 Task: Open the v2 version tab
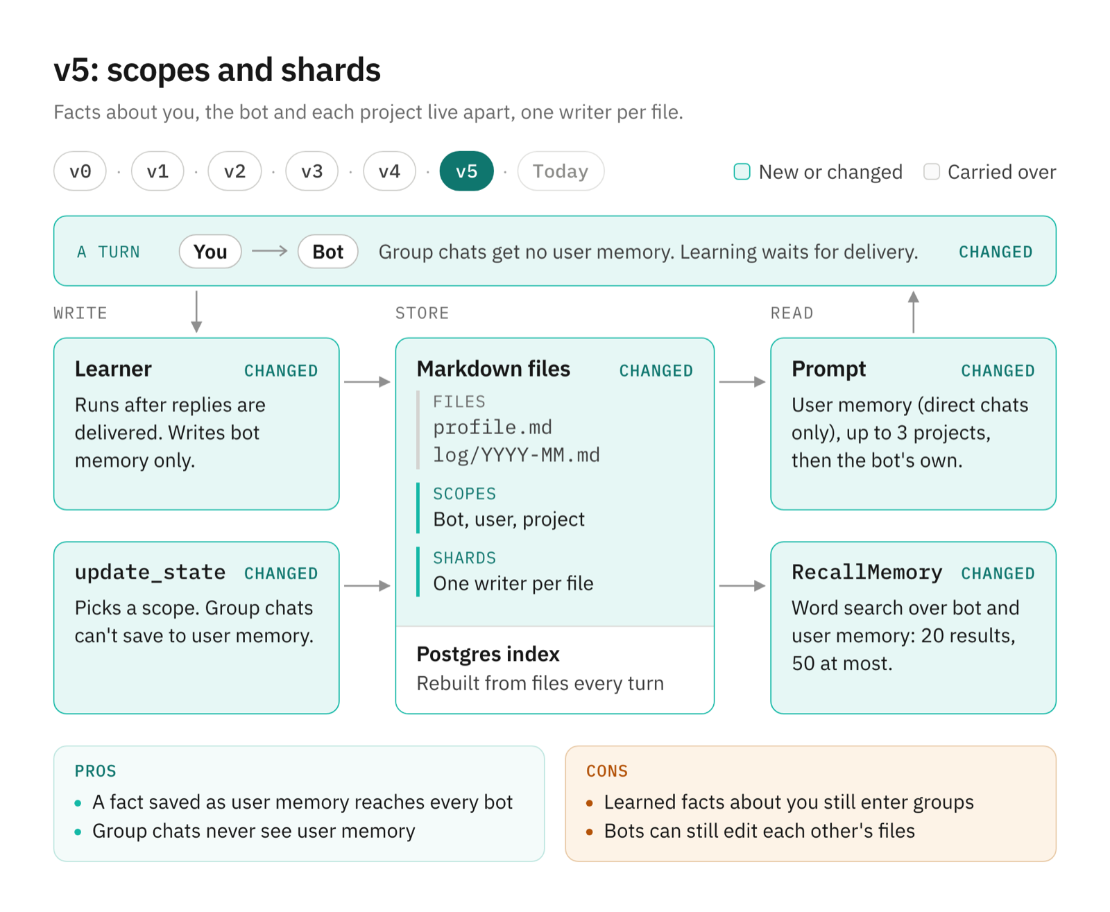[x=234, y=171]
